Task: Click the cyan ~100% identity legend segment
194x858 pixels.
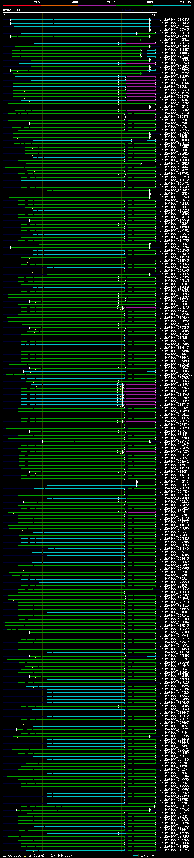Action: [172, 5]
